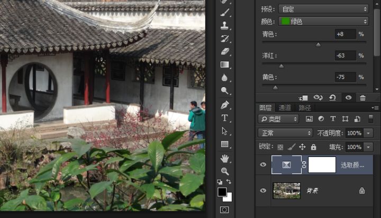Filter layers by text type
The image size is (381, 218).
(x=333, y=119)
